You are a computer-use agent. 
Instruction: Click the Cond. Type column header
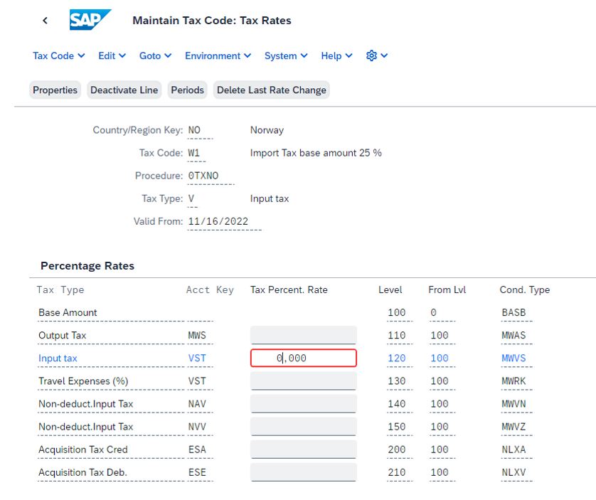[525, 289]
